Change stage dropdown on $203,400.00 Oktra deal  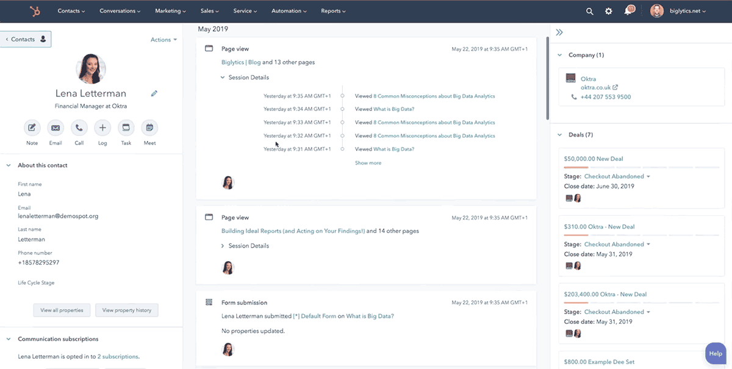pos(617,312)
